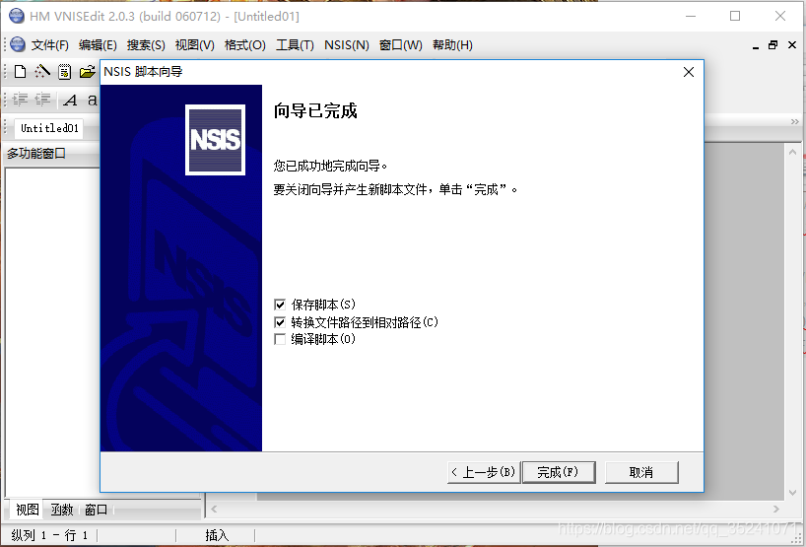Click the 取消 cancel button

(641, 472)
